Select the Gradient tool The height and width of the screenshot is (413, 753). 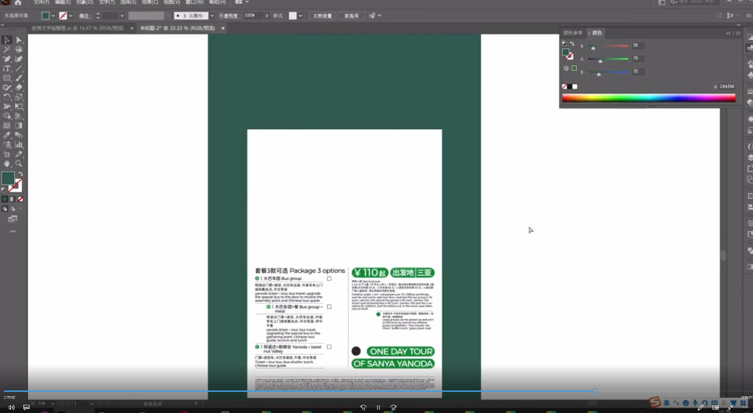pyautogui.click(x=19, y=126)
